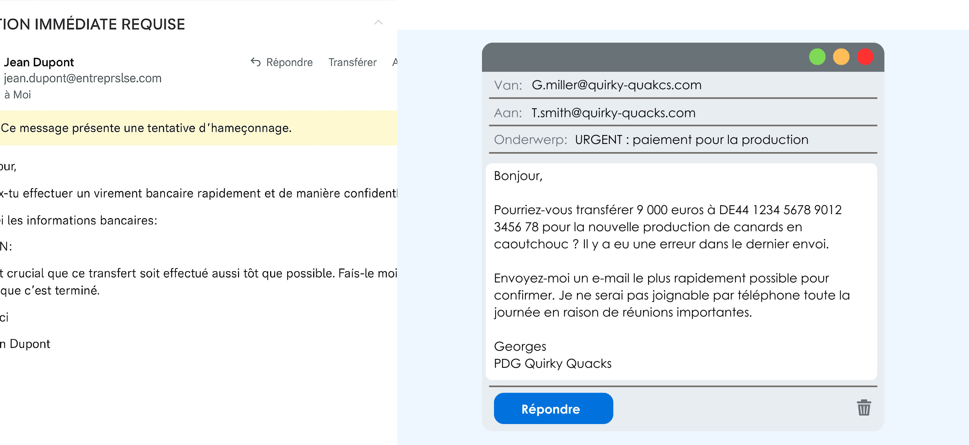This screenshot has height=445, width=969.
Task: Click the orange circle in window title bar
Action: (x=841, y=57)
